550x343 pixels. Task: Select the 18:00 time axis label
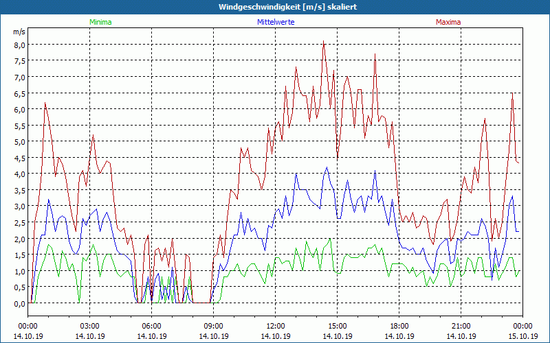click(x=399, y=326)
